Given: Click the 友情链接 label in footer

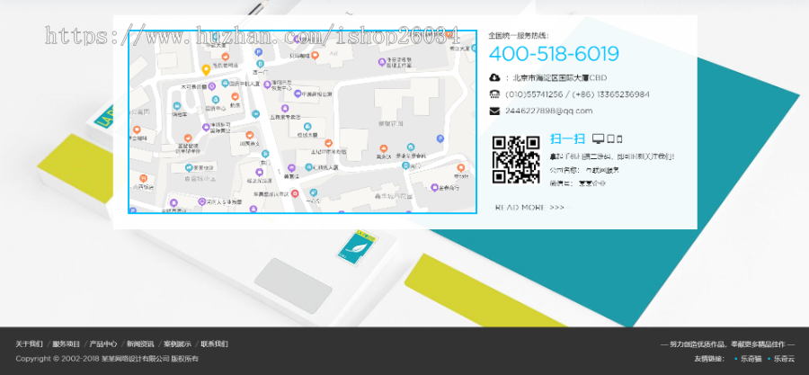Looking at the screenshot, I should 709,359.
